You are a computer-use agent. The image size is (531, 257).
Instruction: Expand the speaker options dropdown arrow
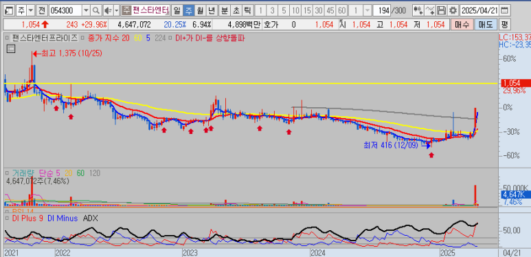(x=117, y=11)
